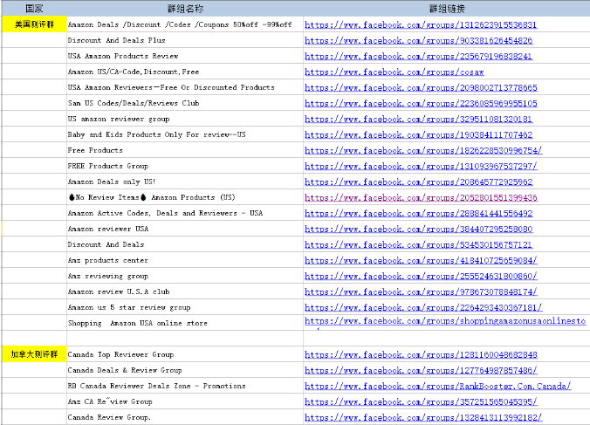This screenshot has width=590, height=425.
Task: Select the USA Amazon Products Review cell
Action: (x=185, y=56)
